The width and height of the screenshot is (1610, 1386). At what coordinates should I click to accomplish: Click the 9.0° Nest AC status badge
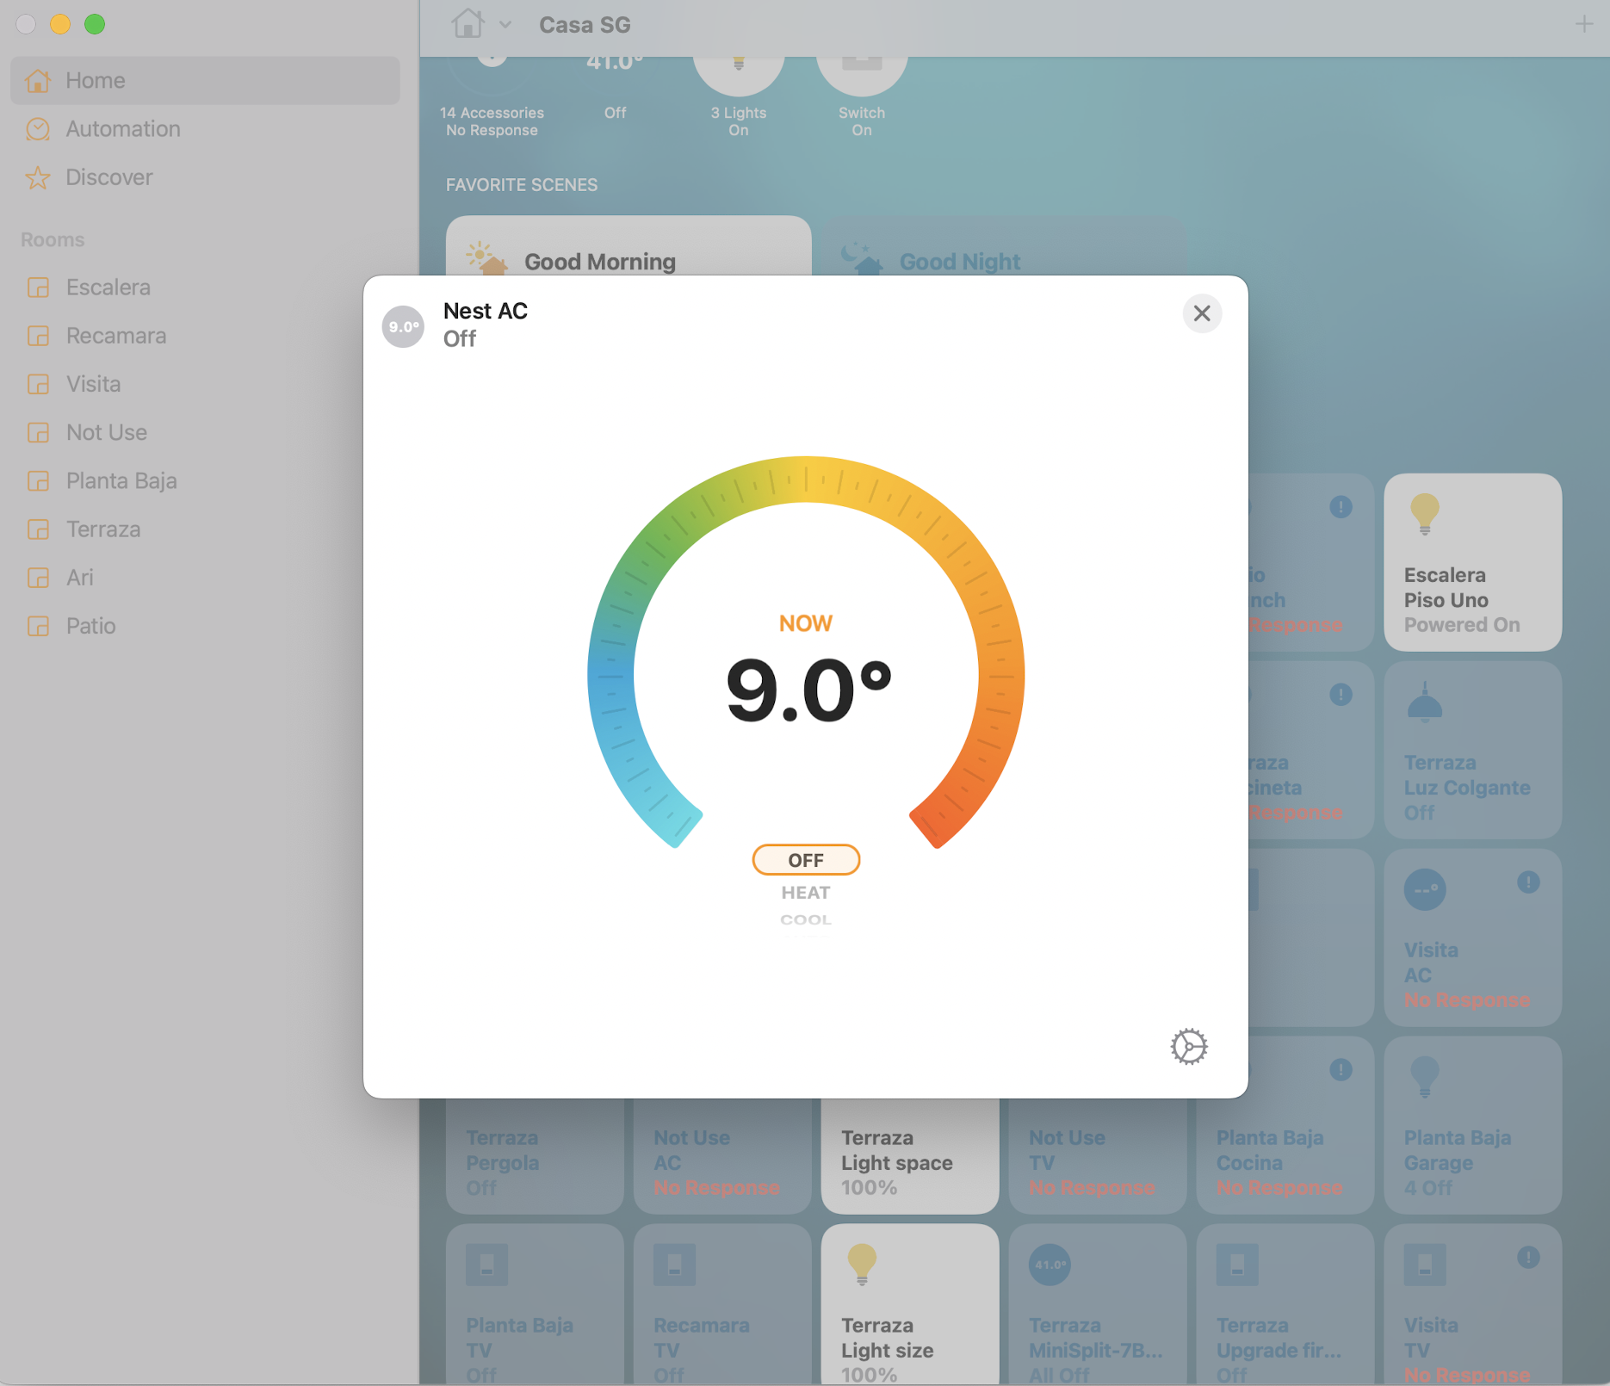[403, 327]
